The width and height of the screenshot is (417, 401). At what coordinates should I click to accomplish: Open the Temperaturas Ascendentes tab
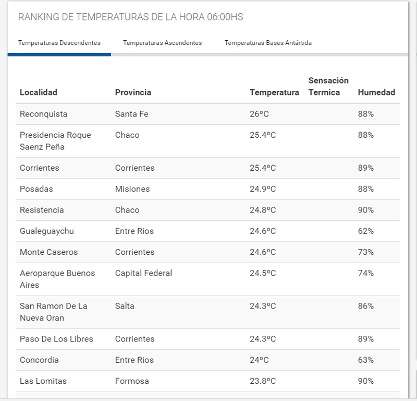coord(162,43)
